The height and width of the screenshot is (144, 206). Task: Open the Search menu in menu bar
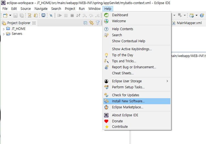56,9
